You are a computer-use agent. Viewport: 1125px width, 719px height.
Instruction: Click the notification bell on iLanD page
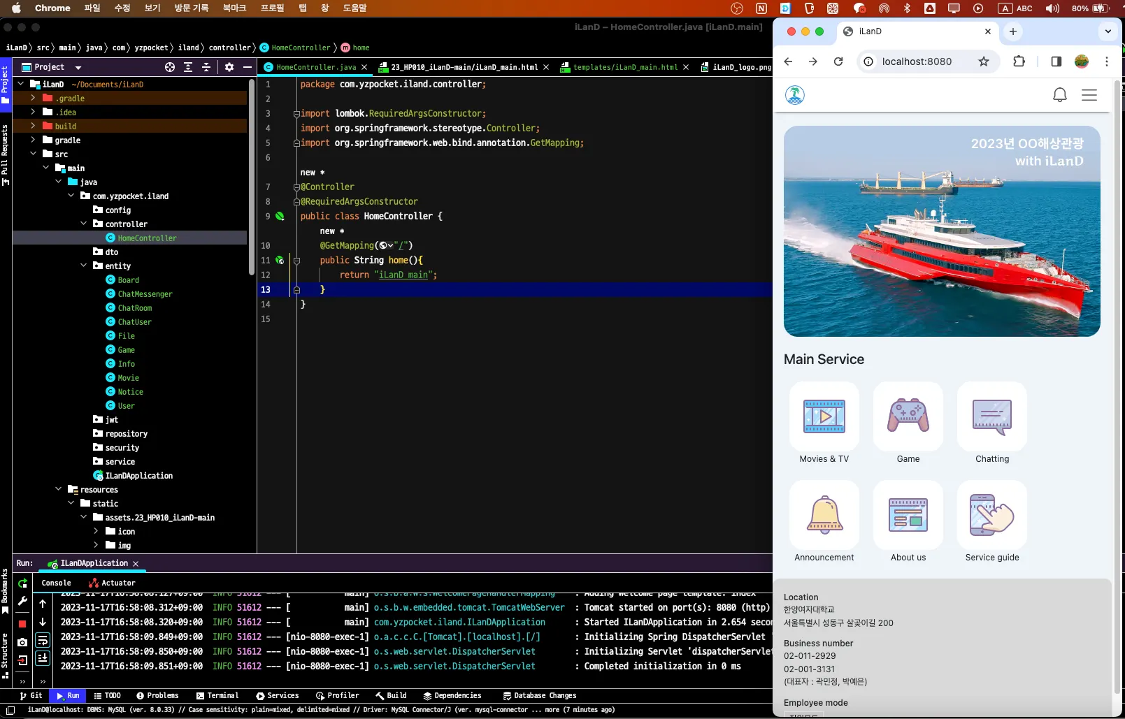pos(1059,95)
